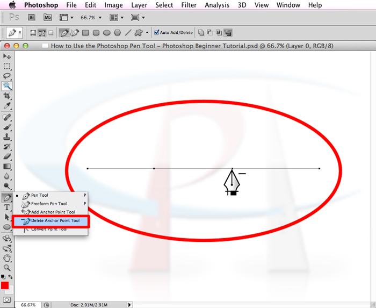Select the Hand tool

[7, 258]
